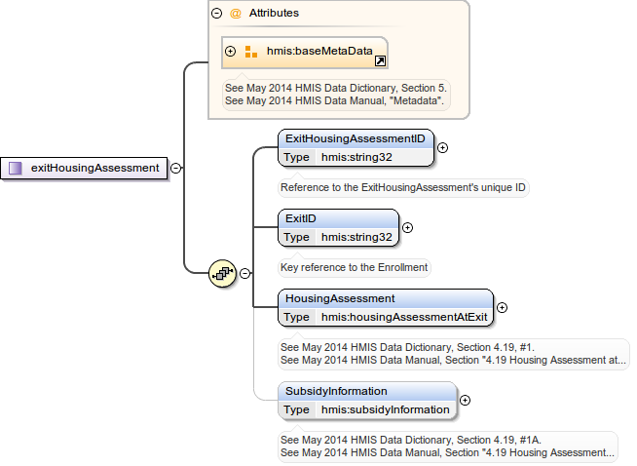Expand the SubsidyInformation element
This screenshot has height=466, width=637.
click(465, 400)
